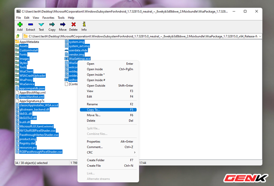Screen dimensions: 274x186
Task: Select Registry.dat file
Action: coord(27,143)
